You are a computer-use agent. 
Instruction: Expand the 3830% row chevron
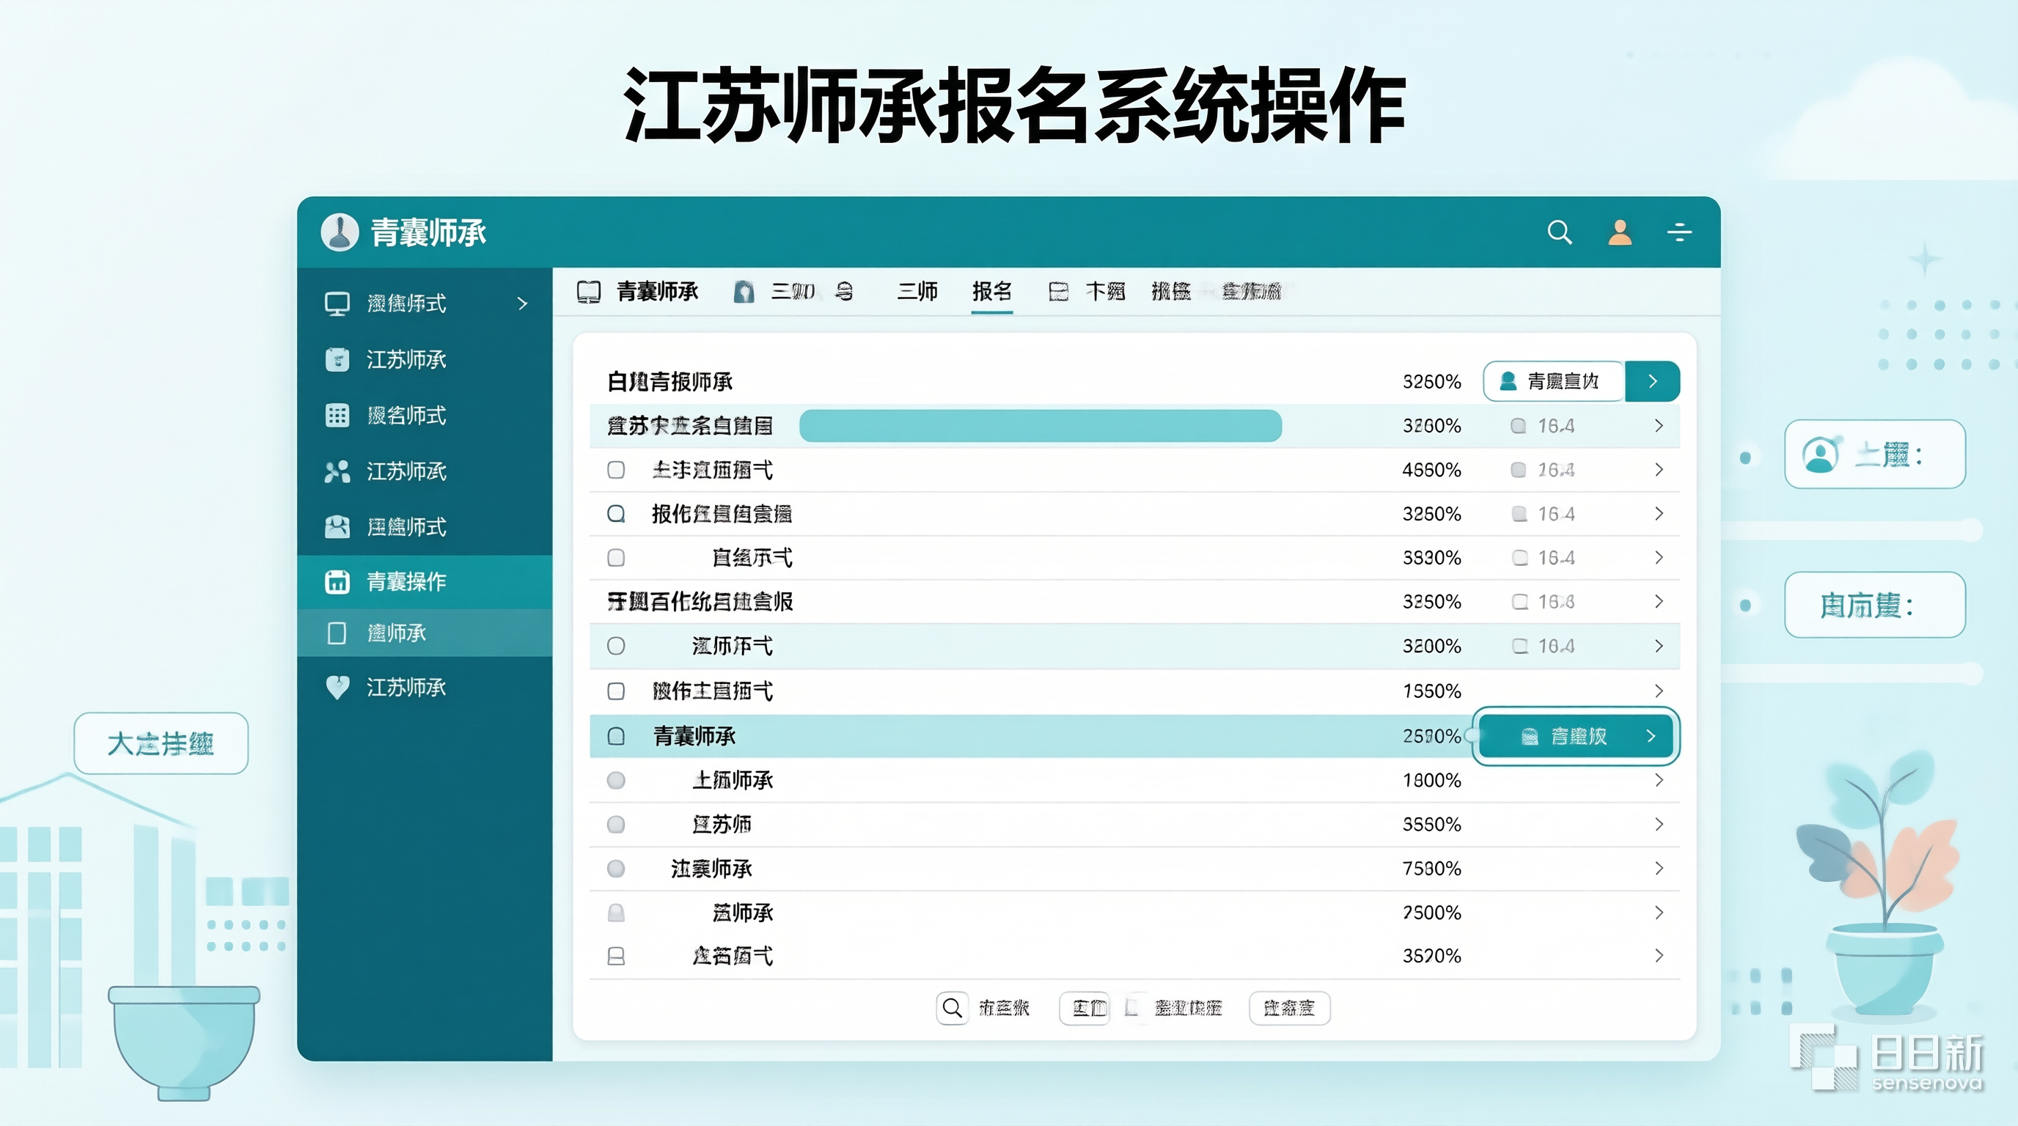[1659, 559]
